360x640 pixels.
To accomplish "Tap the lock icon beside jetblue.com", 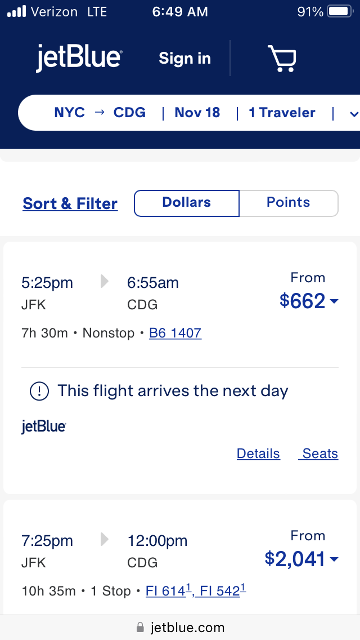I will (x=140, y=627).
